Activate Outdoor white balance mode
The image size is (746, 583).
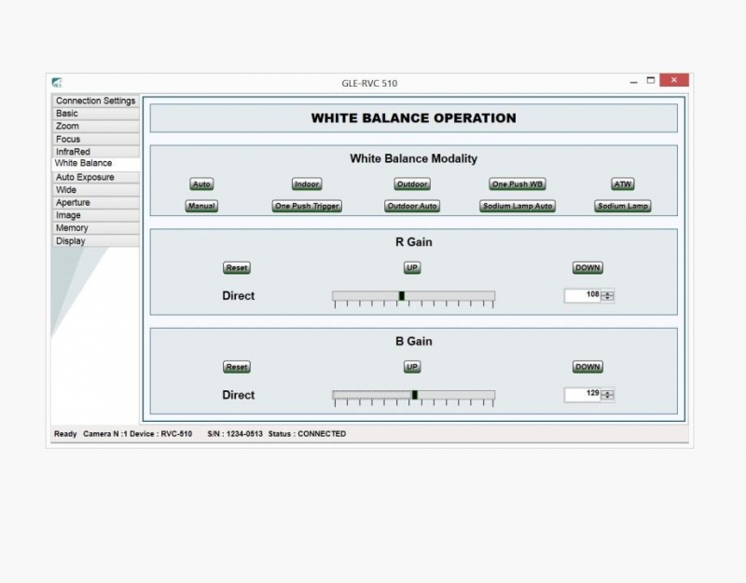pos(411,184)
